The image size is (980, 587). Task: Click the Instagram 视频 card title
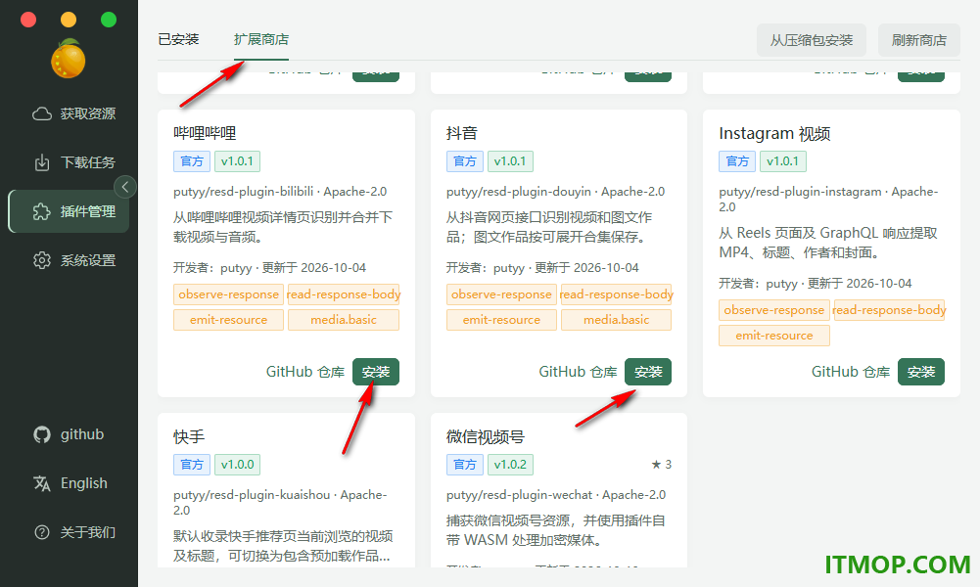point(774,134)
